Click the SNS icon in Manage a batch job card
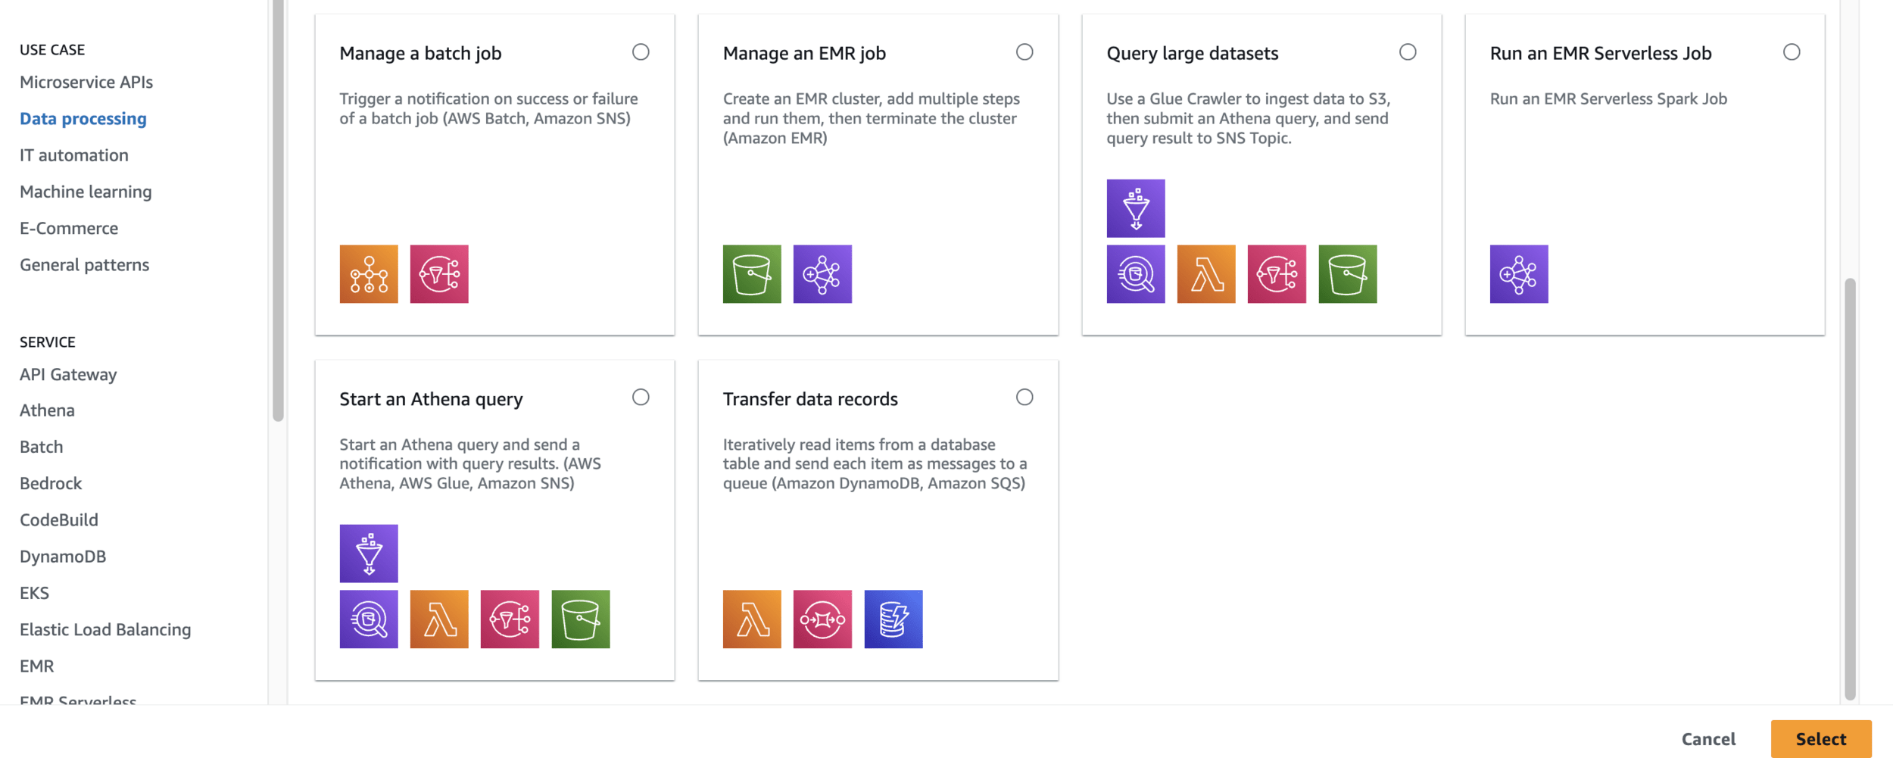Screen dimensions: 1893x758 pyautogui.click(x=439, y=274)
